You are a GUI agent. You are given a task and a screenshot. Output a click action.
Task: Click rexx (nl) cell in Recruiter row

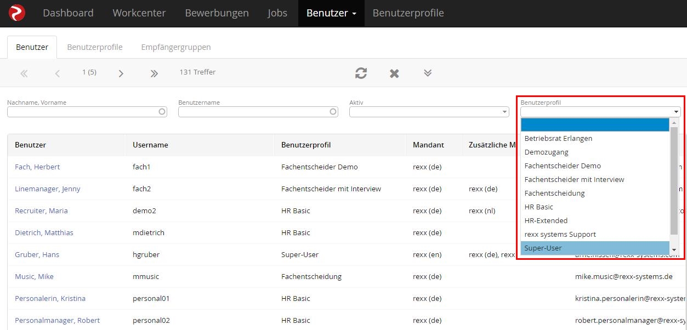[482, 210]
